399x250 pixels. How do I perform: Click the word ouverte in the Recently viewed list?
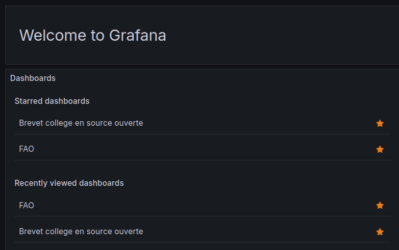pyautogui.click(x=129, y=232)
